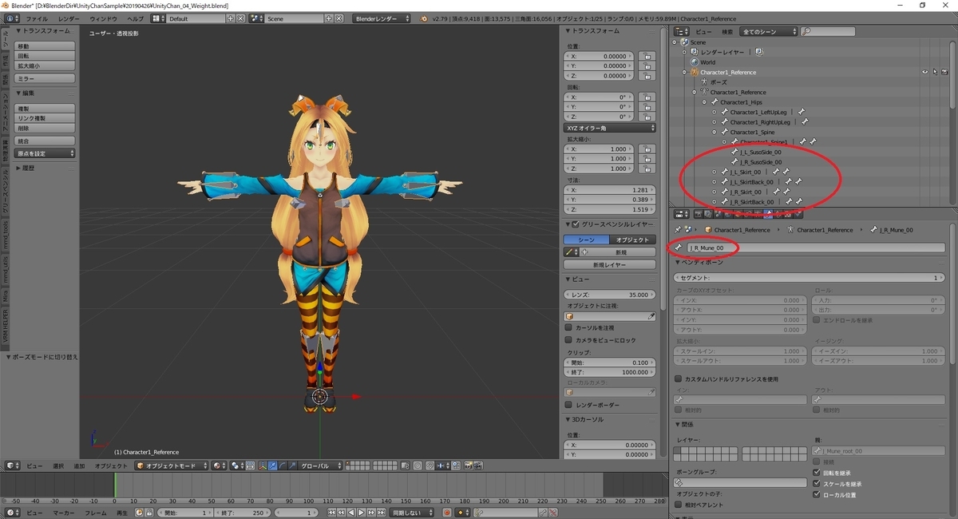Select the J_R_SusoSide_00 bone
The width and height of the screenshot is (958, 519).
point(760,162)
